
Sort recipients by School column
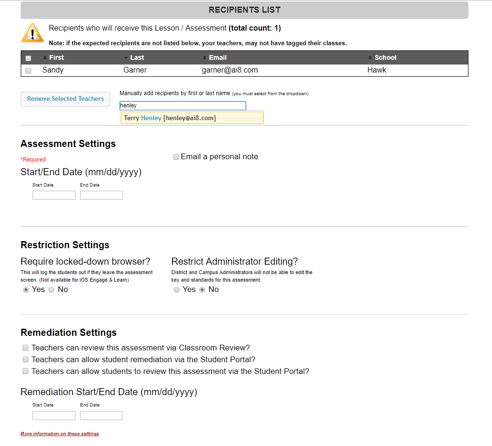click(x=385, y=57)
